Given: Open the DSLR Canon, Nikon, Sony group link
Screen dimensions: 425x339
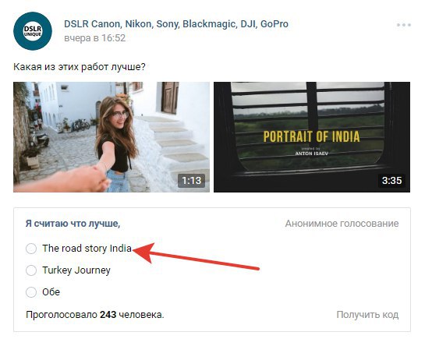Looking at the screenshot, I should 176,24.
